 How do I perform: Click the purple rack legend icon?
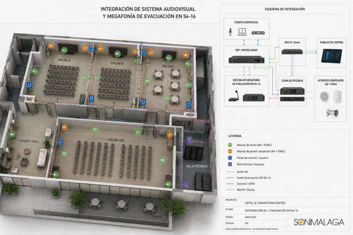[x=230, y=164]
